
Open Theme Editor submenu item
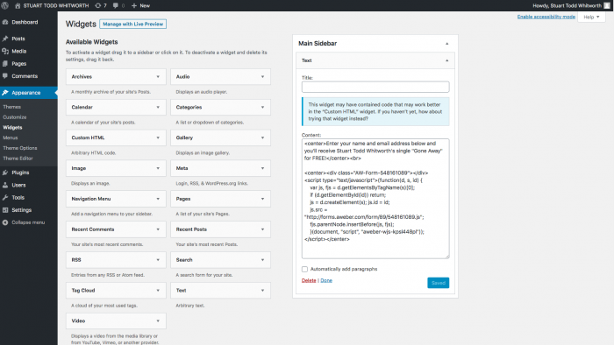click(x=18, y=158)
